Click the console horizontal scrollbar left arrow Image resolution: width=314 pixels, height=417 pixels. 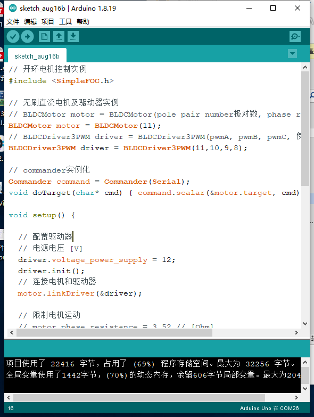(x=9, y=398)
